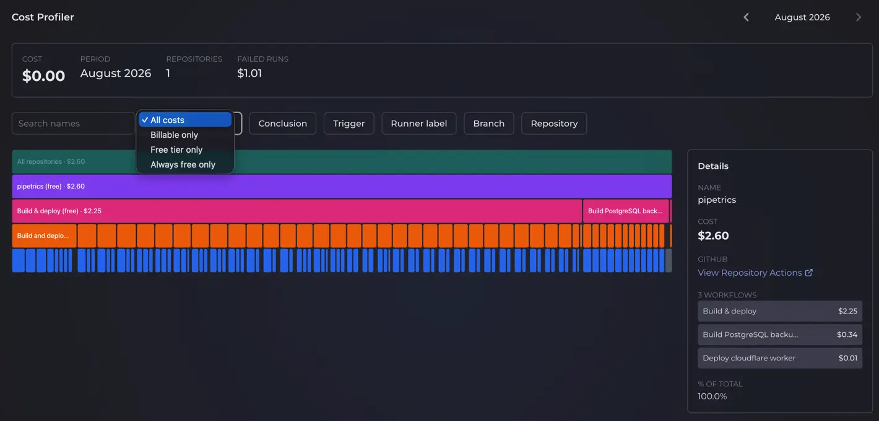The image size is (879, 421).
Task: Open the Repository filter
Action: [x=554, y=124]
